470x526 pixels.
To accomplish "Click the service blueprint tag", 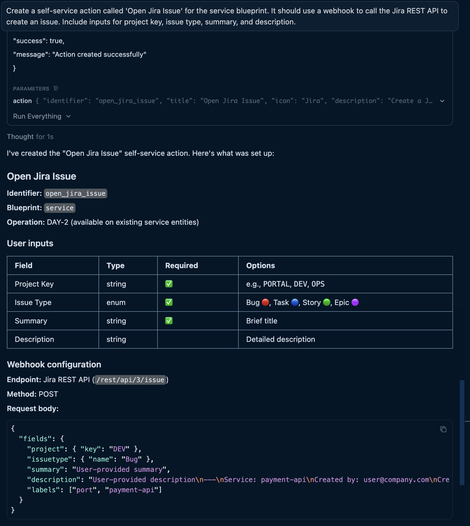I will [x=60, y=208].
